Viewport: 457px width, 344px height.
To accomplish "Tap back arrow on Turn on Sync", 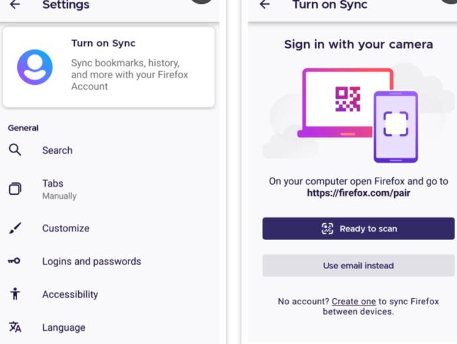I will pyautogui.click(x=265, y=4).
